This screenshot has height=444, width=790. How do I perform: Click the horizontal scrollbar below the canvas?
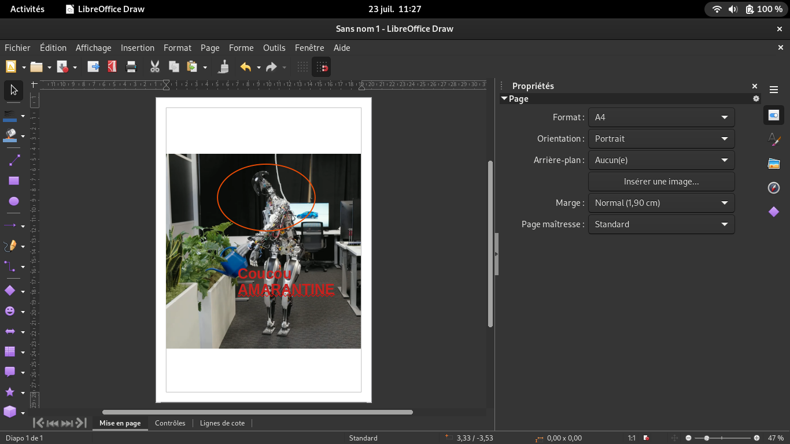pyautogui.click(x=257, y=412)
